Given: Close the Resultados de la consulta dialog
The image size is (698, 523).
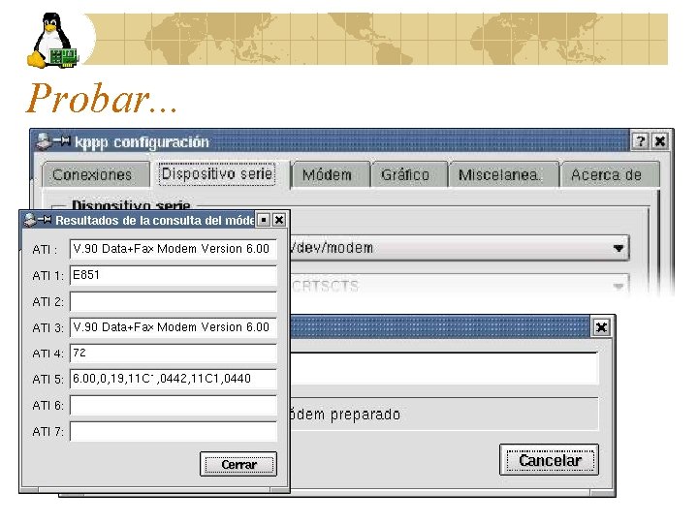Looking at the screenshot, I should pyautogui.click(x=279, y=220).
